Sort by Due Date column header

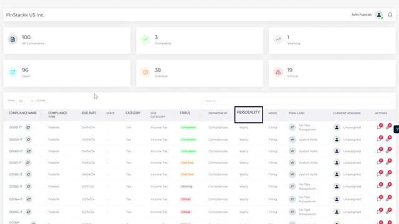(89, 113)
